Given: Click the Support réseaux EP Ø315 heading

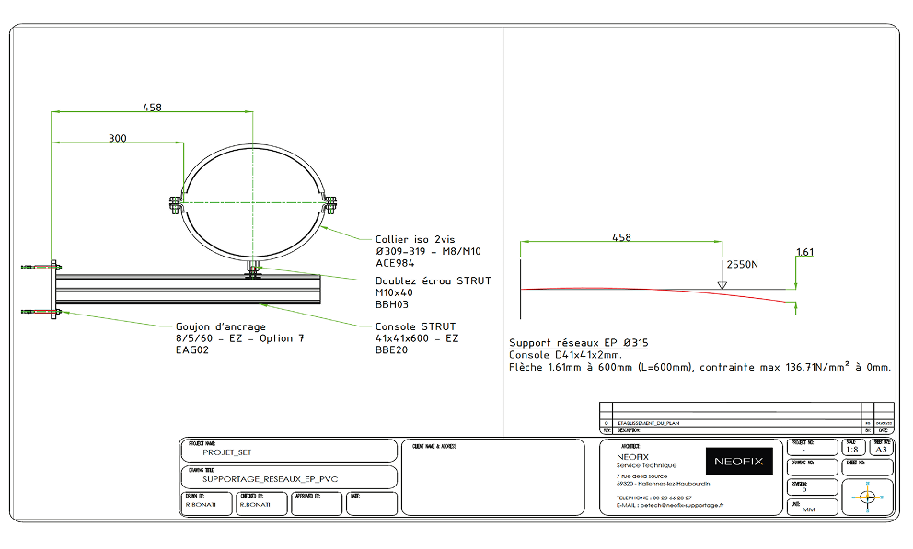Looking at the screenshot, I should [578, 342].
